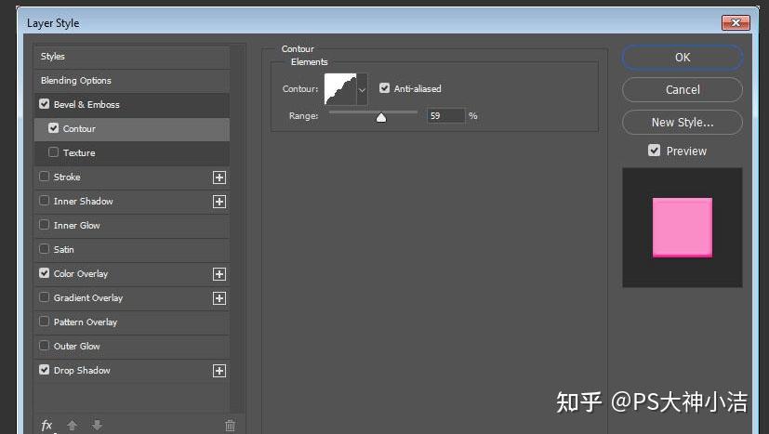Screen dimensions: 769x434
Task: Uncheck the Bevel & Emboss checkbox
Action: point(44,104)
